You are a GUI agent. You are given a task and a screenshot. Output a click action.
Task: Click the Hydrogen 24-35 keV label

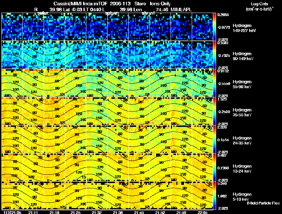[x=242, y=141]
